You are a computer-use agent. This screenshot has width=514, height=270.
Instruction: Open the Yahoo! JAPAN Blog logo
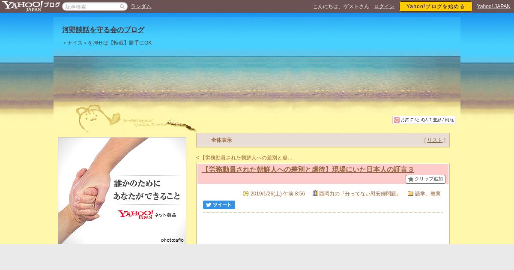[x=30, y=6]
